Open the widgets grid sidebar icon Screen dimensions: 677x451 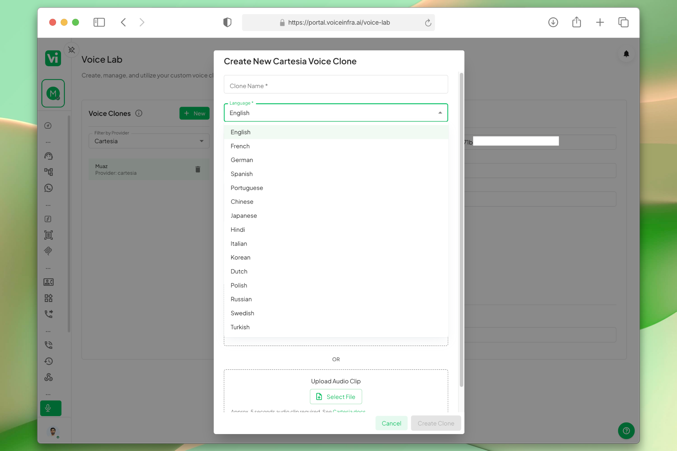48,298
